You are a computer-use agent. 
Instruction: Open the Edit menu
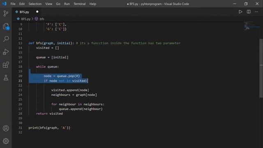[x=22, y=4]
